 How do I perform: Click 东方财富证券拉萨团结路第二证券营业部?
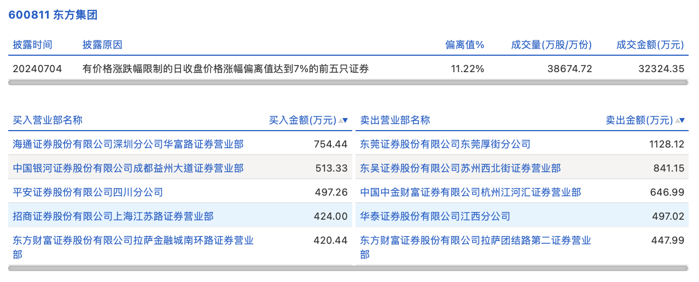(476, 240)
